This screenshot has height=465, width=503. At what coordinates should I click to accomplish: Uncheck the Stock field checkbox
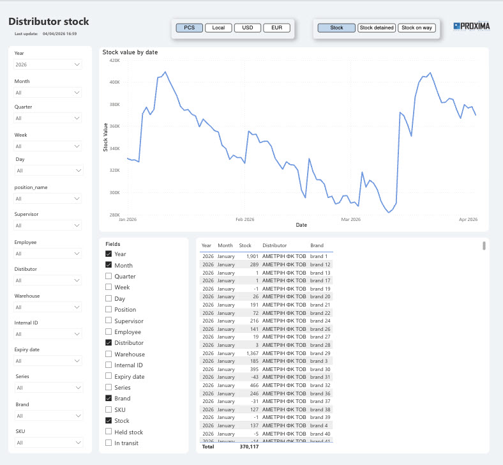tap(109, 420)
